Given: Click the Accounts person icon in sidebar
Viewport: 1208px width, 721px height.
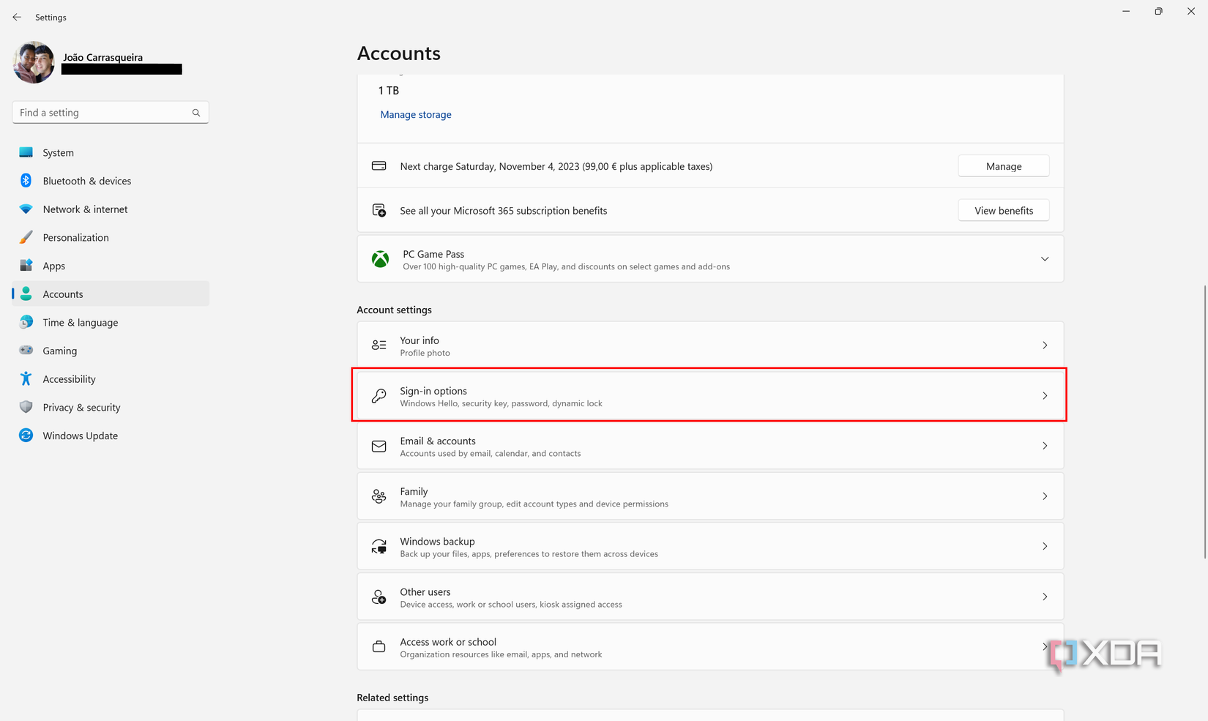Looking at the screenshot, I should tap(26, 294).
